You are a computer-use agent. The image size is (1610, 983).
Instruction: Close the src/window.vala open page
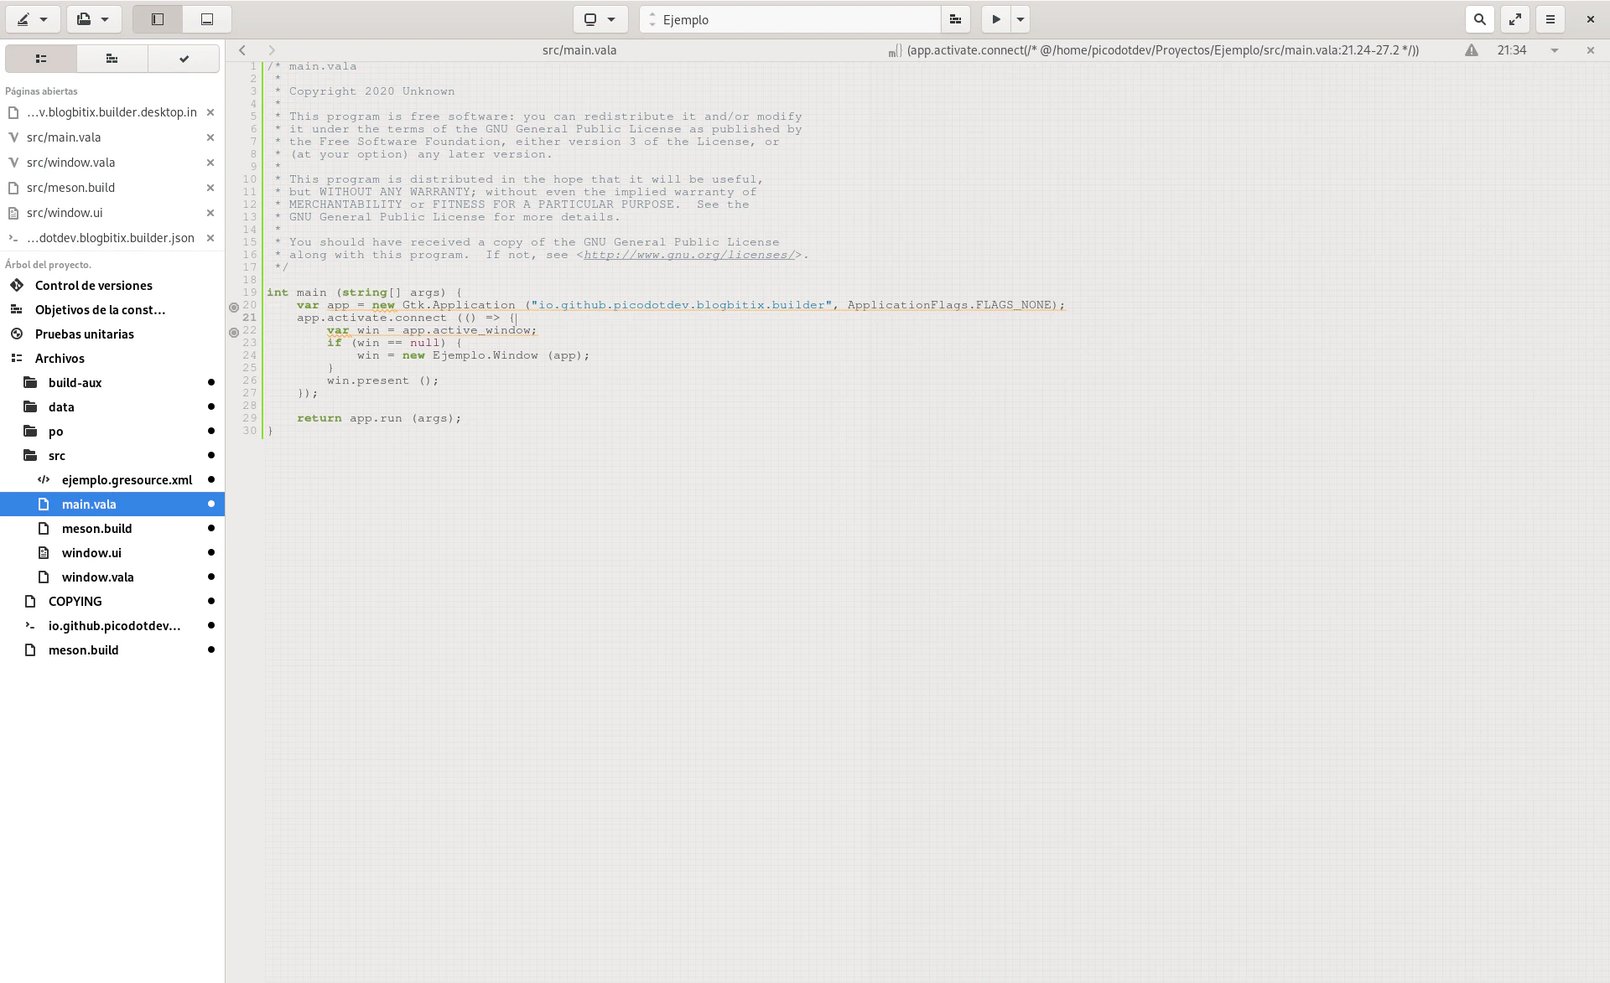(x=210, y=163)
